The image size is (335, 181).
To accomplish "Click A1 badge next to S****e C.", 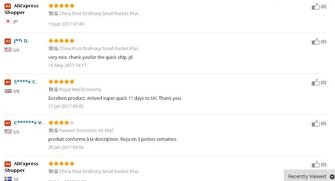I will click(8, 82).
